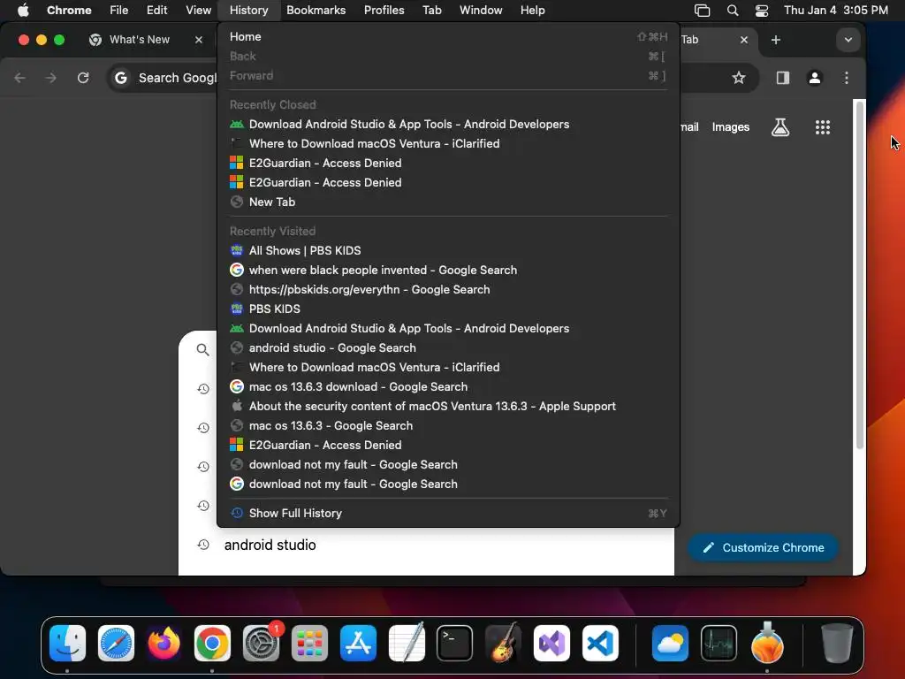Open 'android studio - Google Search' entry
The height and width of the screenshot is (679, 905).
[448, 347]
